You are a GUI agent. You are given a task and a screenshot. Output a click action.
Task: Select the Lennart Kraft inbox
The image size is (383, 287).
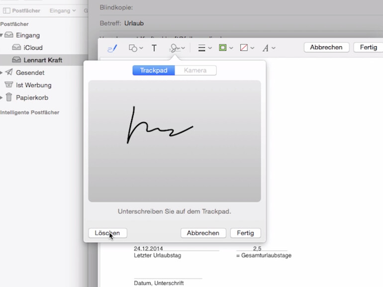[43, 60]
